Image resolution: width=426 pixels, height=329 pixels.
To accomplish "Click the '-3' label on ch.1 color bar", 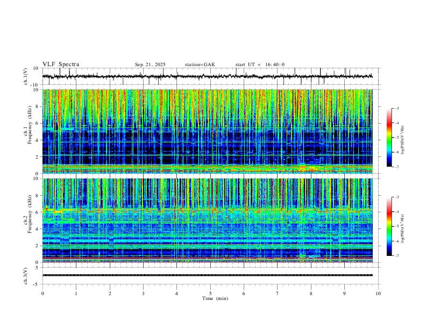I will [397, 108].
